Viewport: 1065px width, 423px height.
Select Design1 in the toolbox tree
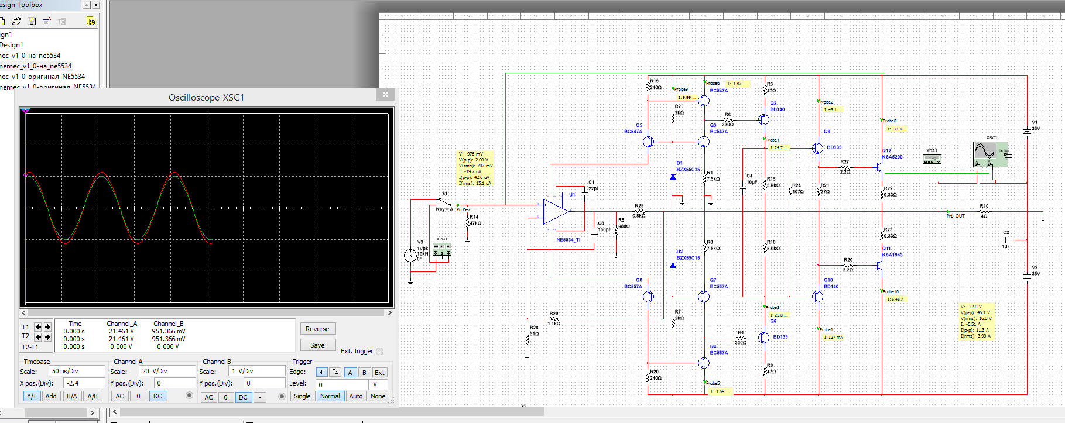click(x=12, y=45)
